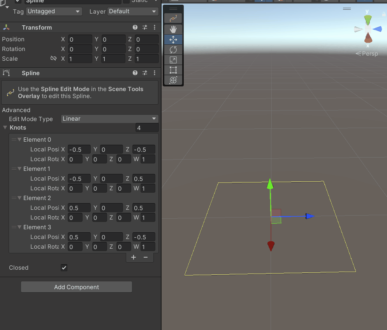
Task: Collapse the Element 0 foldout
Action: coord(19,140)
